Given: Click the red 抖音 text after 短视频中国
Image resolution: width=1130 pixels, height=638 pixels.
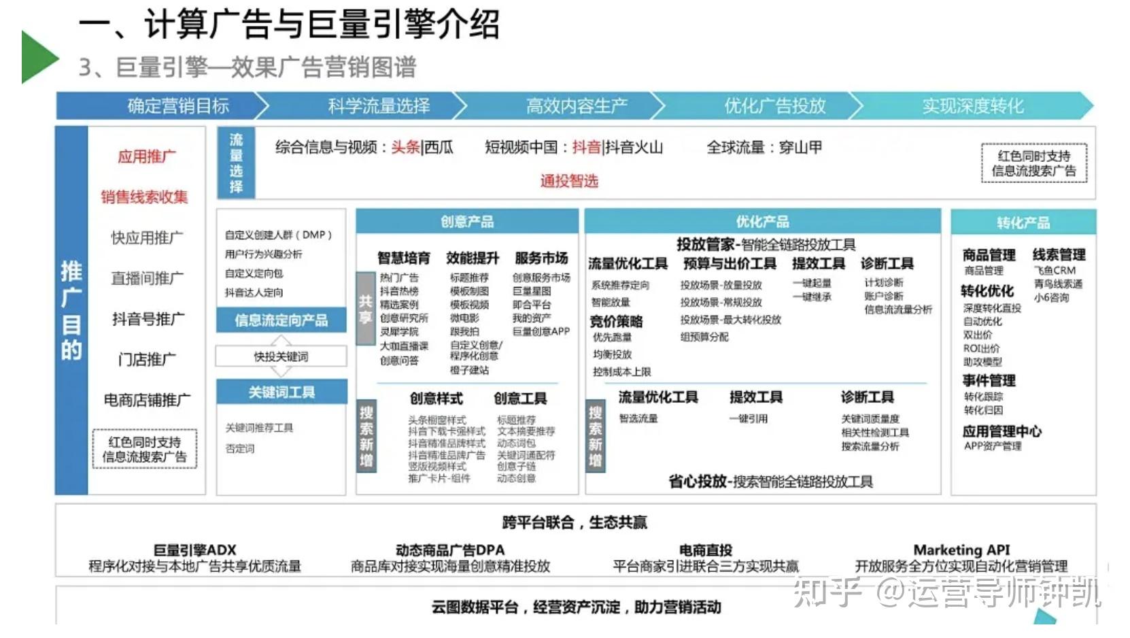Looking at the screenshot, I should coord(586,148).
